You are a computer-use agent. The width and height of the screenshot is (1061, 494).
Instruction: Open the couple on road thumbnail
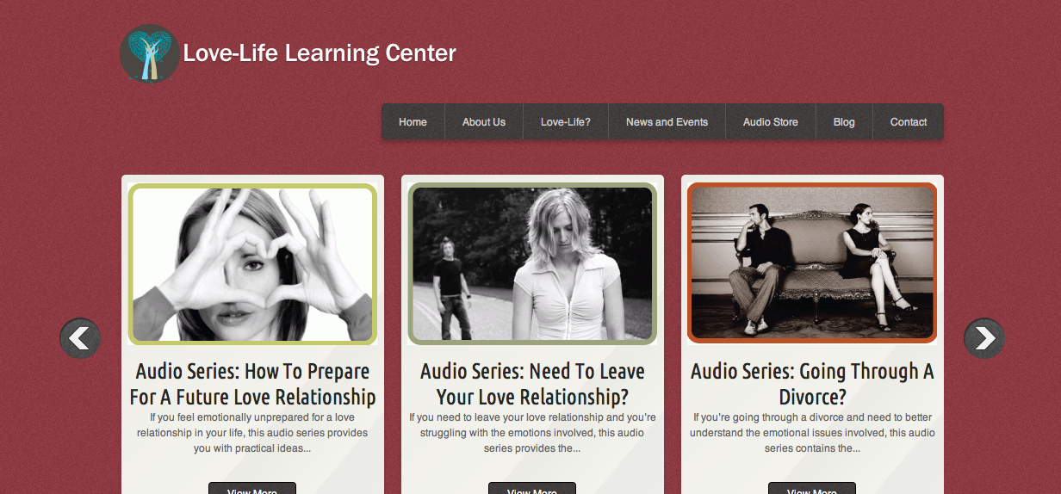click(532, 264)
